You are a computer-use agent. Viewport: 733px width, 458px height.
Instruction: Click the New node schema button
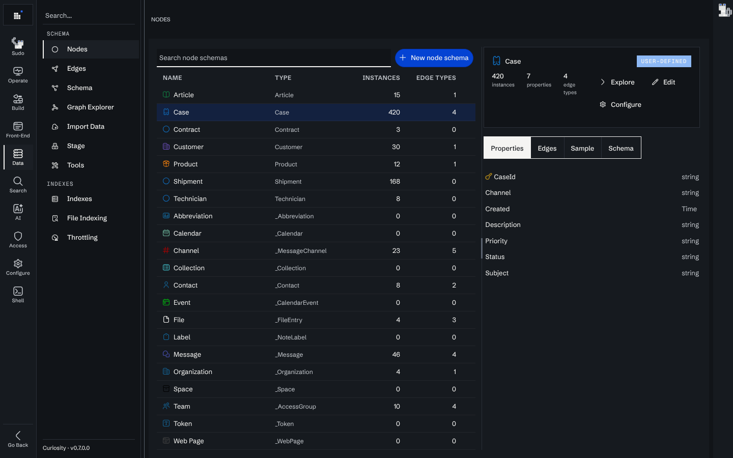point(434,58)
